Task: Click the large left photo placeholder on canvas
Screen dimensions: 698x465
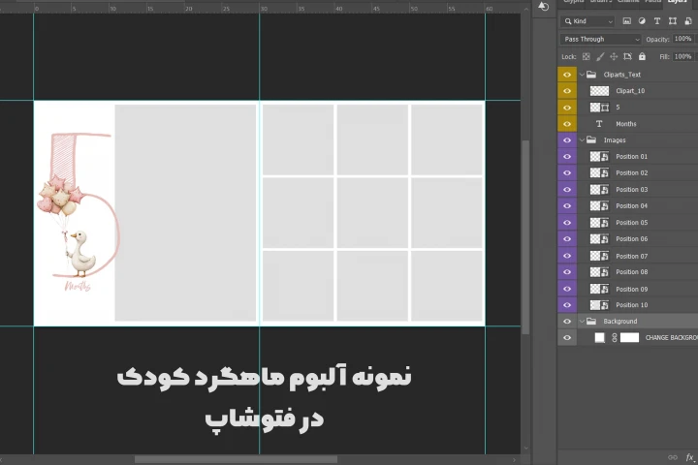Action: (x=185, y=213)
